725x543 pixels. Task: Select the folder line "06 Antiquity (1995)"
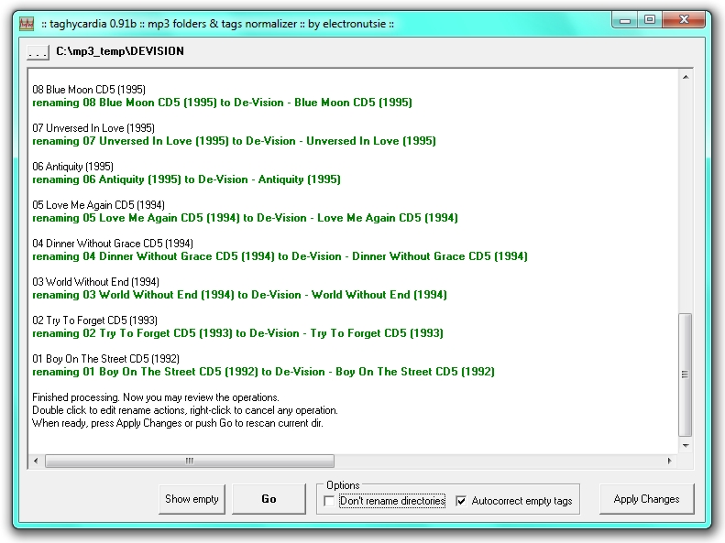point(72,167)
